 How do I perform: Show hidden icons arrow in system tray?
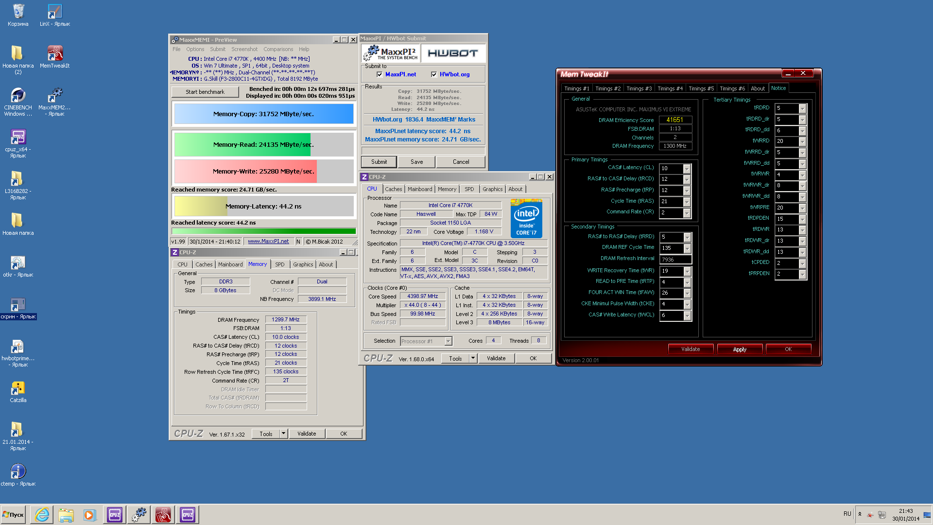[860, 514]
